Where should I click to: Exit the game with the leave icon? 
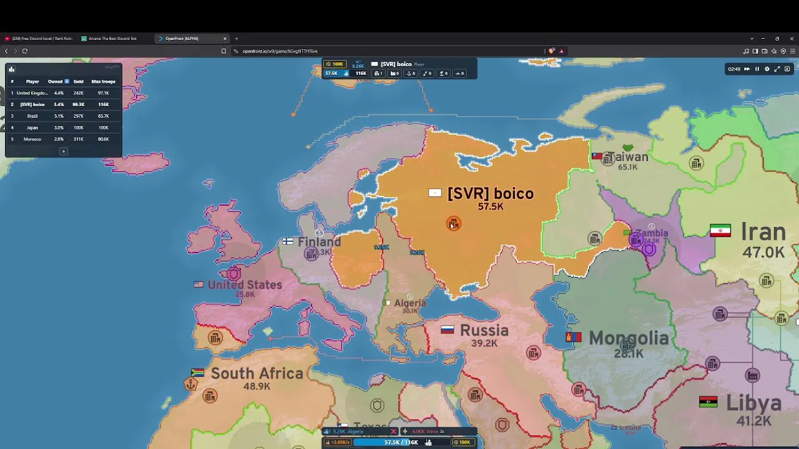click(x=787, y=69)
